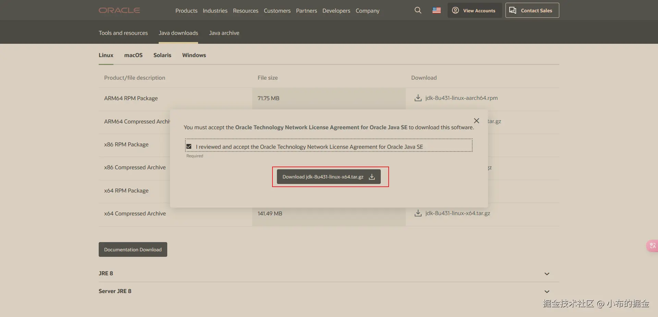Click download icon for jdk-8u431-linux-aarch64.rpm

click(x=418, y=98)
